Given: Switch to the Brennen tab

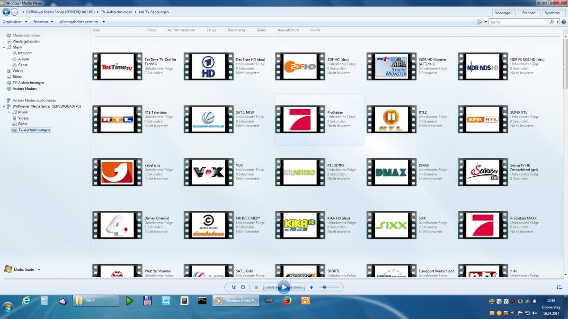Looking at the screenshot, I should click(529, 13).
